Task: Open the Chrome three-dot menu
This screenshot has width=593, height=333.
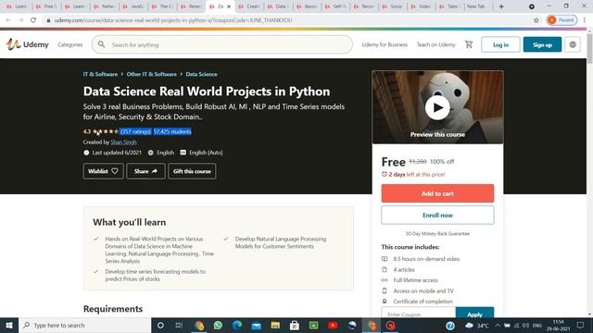Action: (x=585, y=20)
